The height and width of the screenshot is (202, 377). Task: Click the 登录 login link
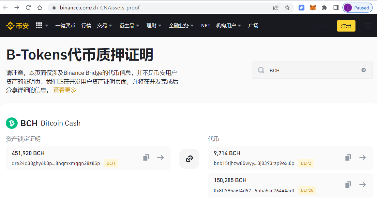(x=323, y=26)
